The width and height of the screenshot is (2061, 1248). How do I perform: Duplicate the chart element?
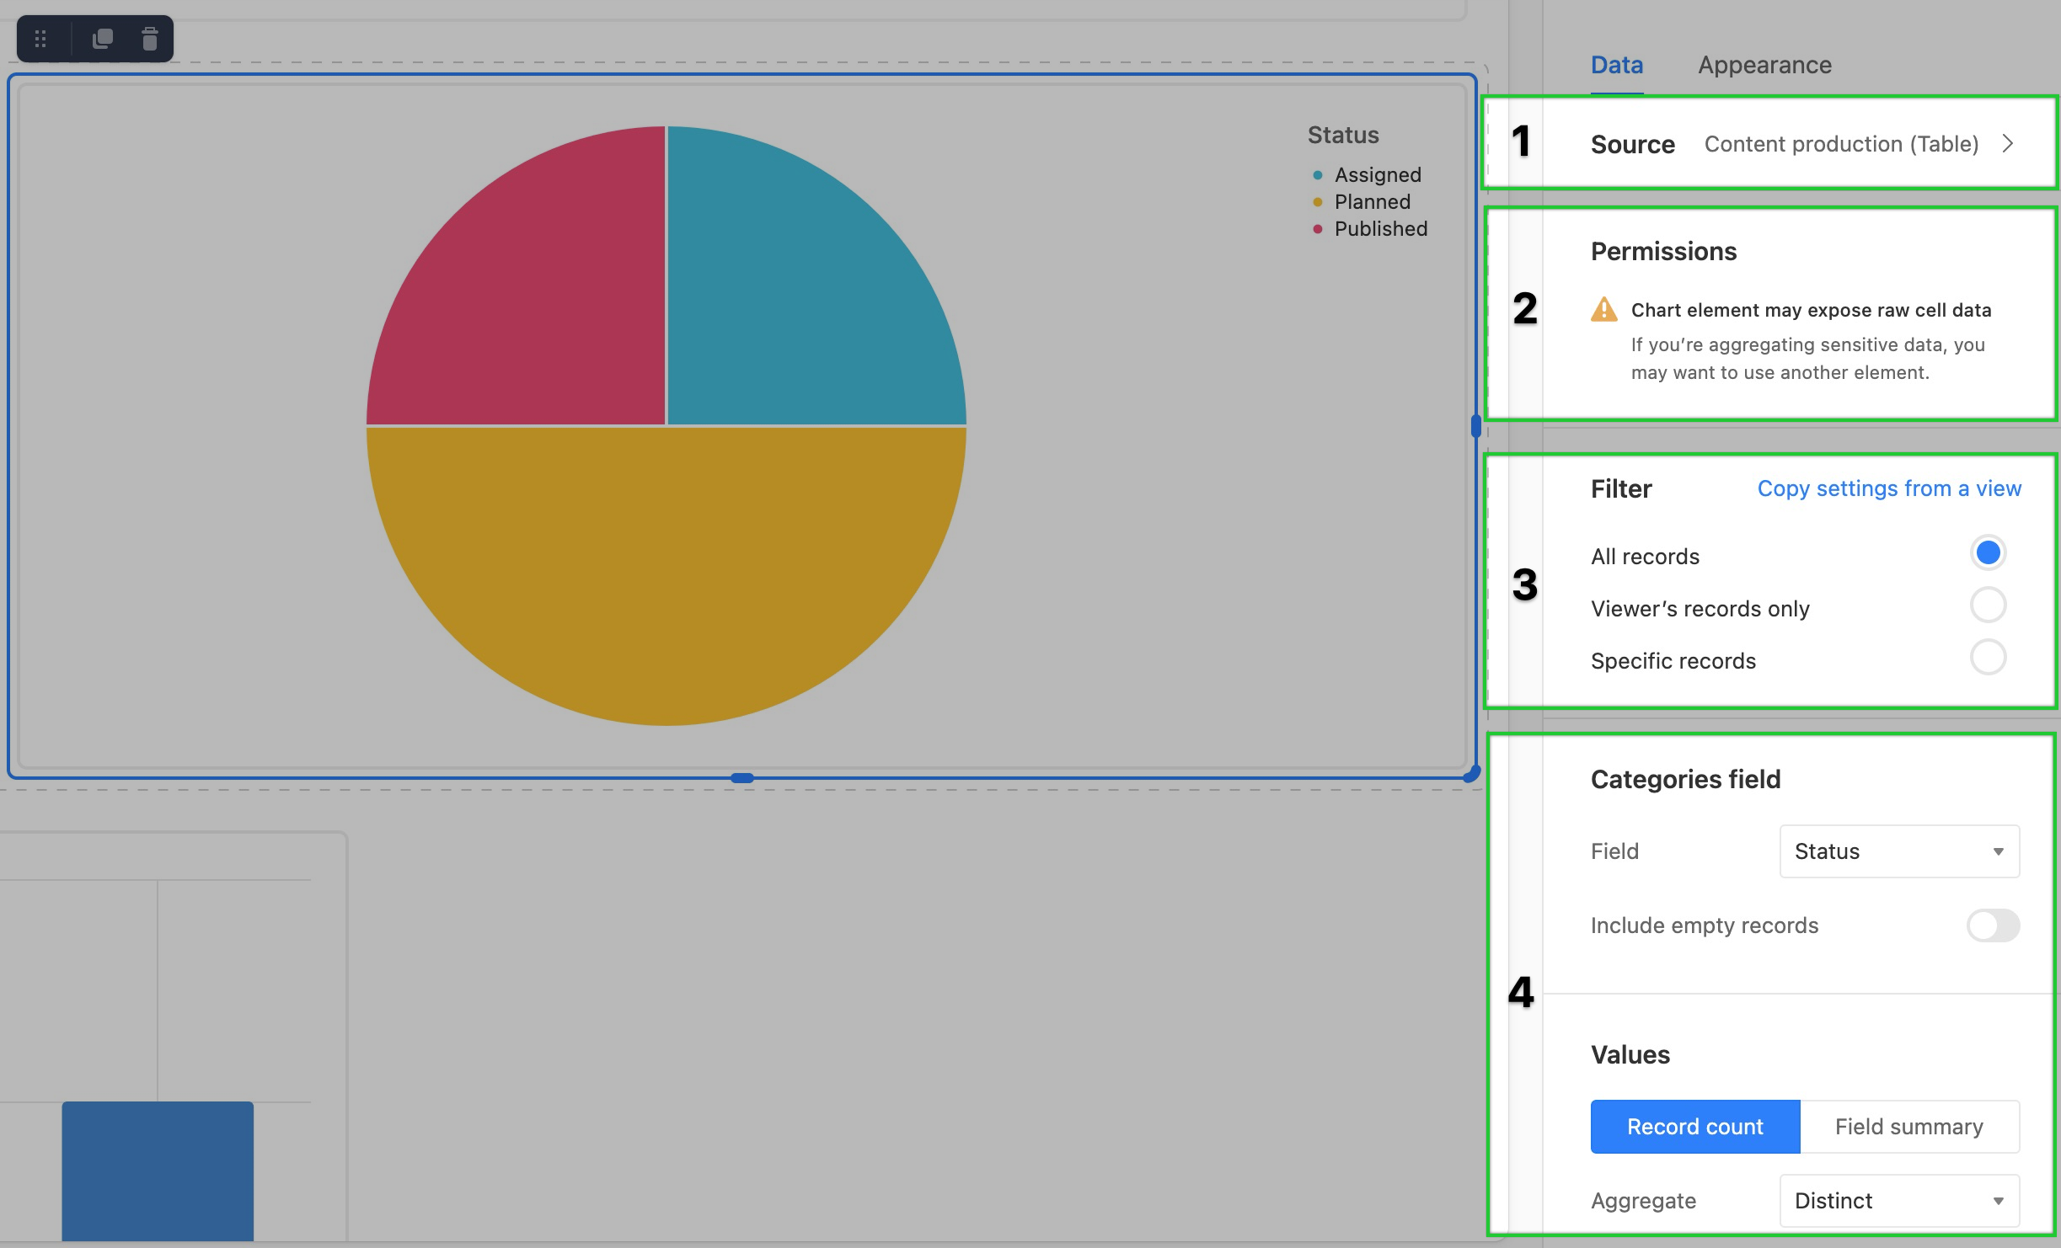102,39
